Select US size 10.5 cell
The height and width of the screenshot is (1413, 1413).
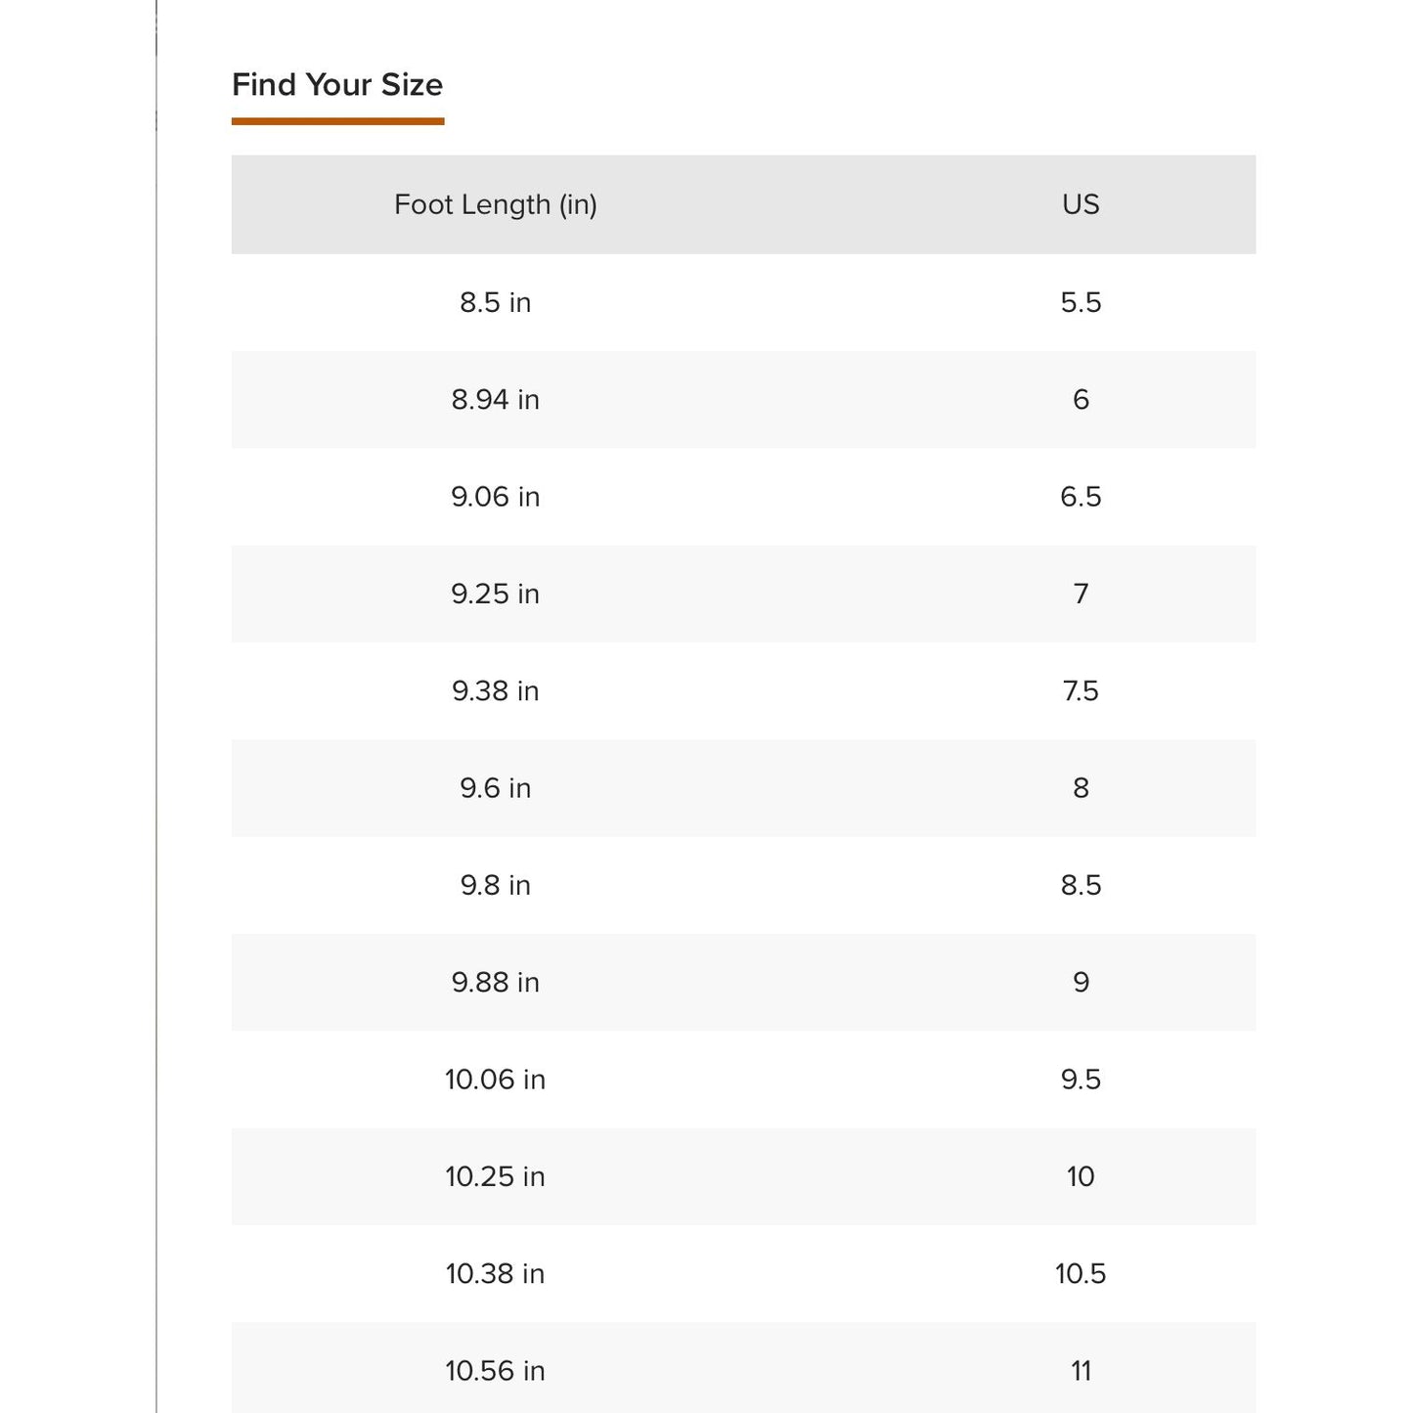pyautogui.click(x=1081, y=1273)
